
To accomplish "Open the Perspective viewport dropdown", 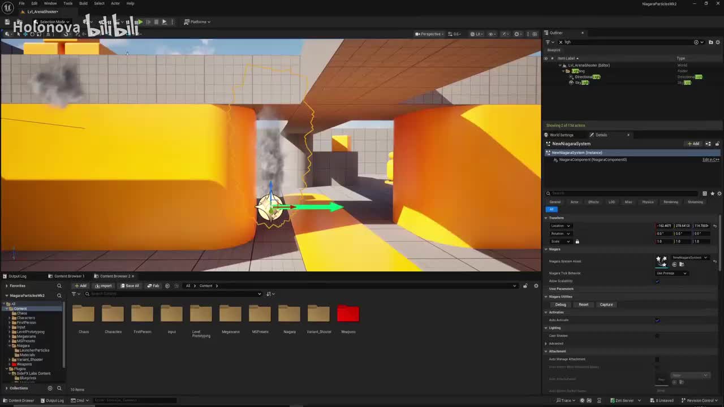I will 429,34.
